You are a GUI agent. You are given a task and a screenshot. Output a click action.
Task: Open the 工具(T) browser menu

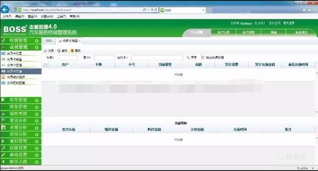point(61,16)
